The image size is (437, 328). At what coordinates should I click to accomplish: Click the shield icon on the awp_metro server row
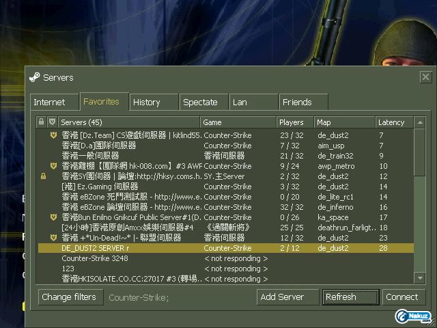coord(53,166)
